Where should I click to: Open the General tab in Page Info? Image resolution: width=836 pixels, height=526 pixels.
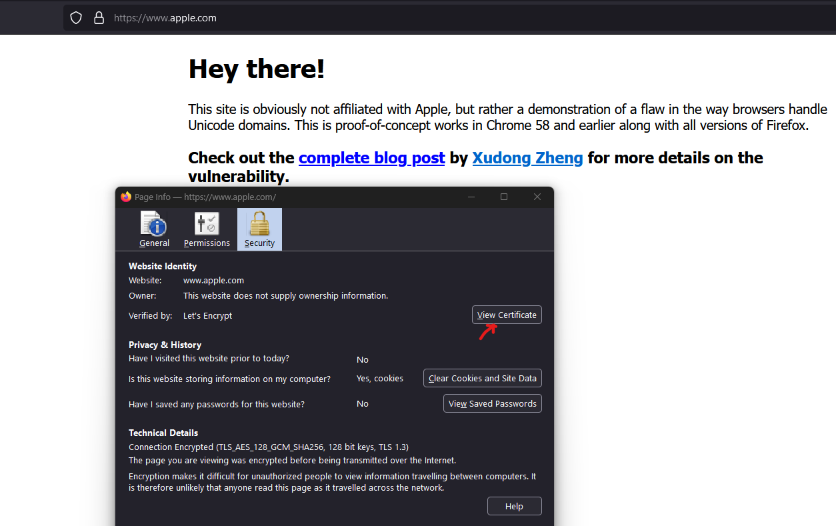[155, 229]
